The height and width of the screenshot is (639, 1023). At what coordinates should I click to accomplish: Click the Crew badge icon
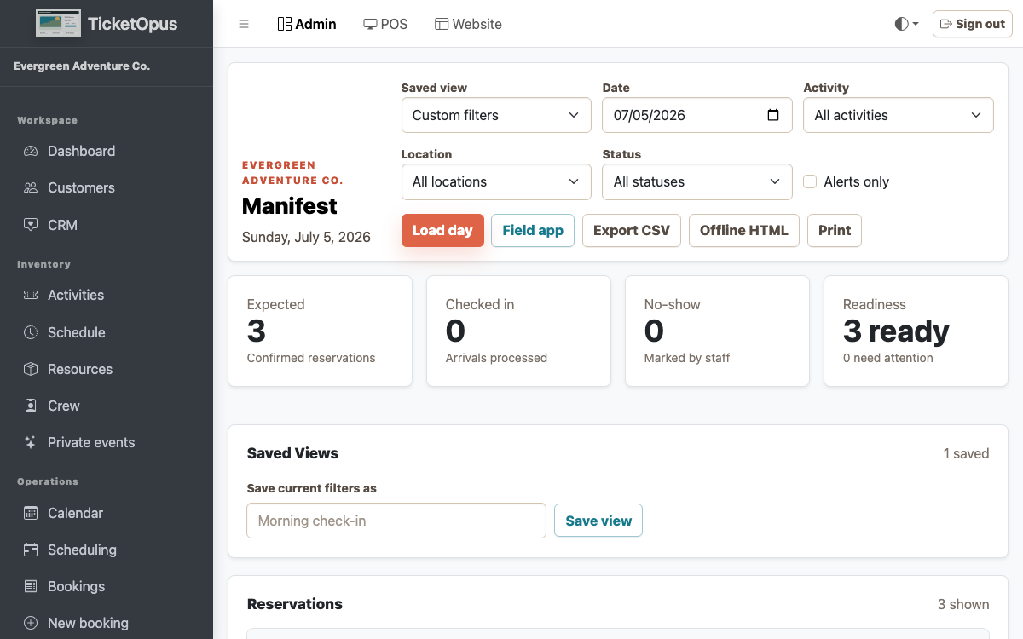tap(31, 406)
